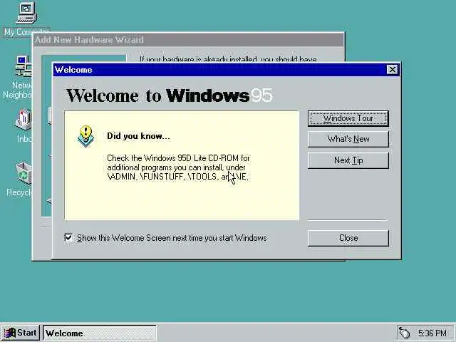Click the 'Welcome to Windows 95' banner text
Image resolution: width=456 pixels, height=342 pixels.
(x=170, y=95)
